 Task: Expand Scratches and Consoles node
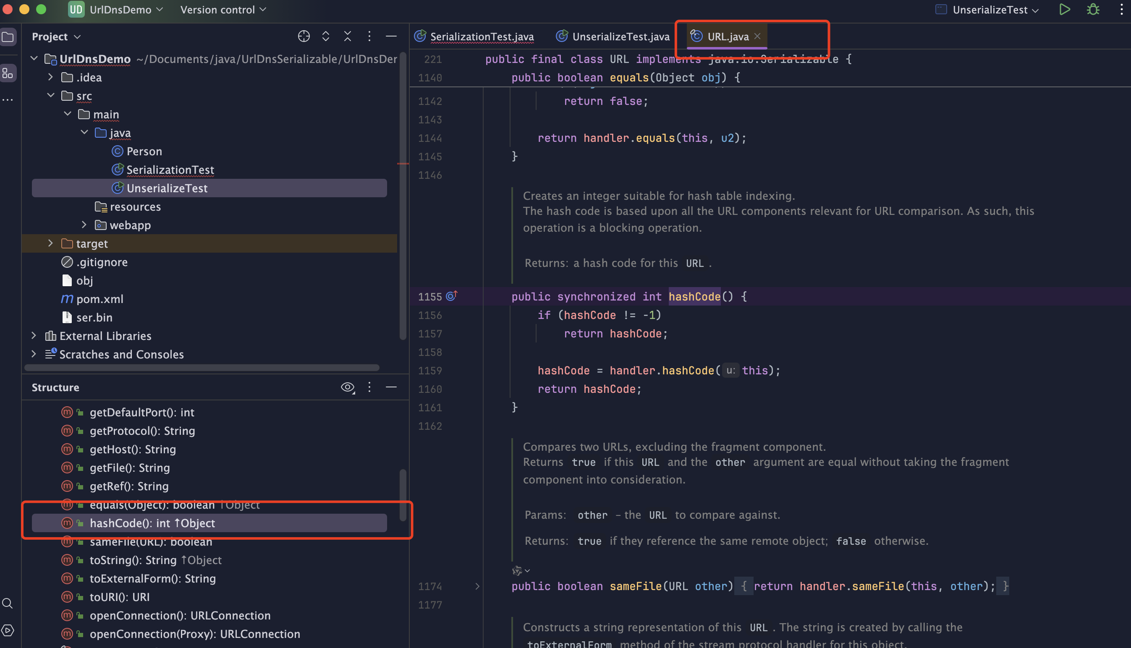[34, 354]
